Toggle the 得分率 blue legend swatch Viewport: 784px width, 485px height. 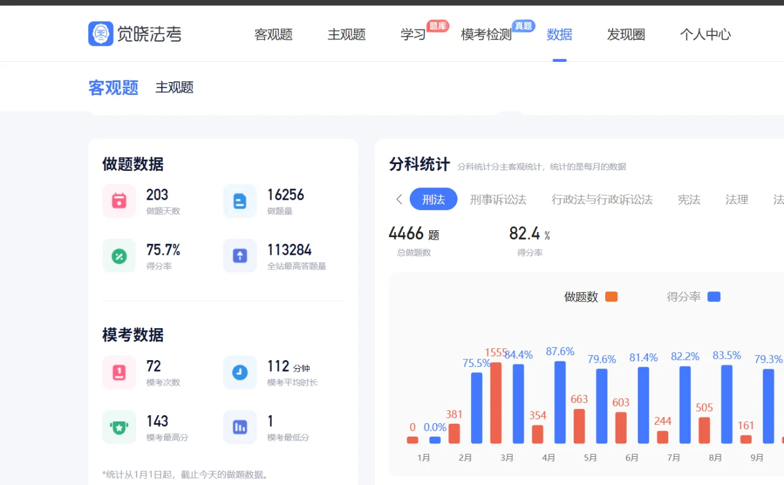714,297
